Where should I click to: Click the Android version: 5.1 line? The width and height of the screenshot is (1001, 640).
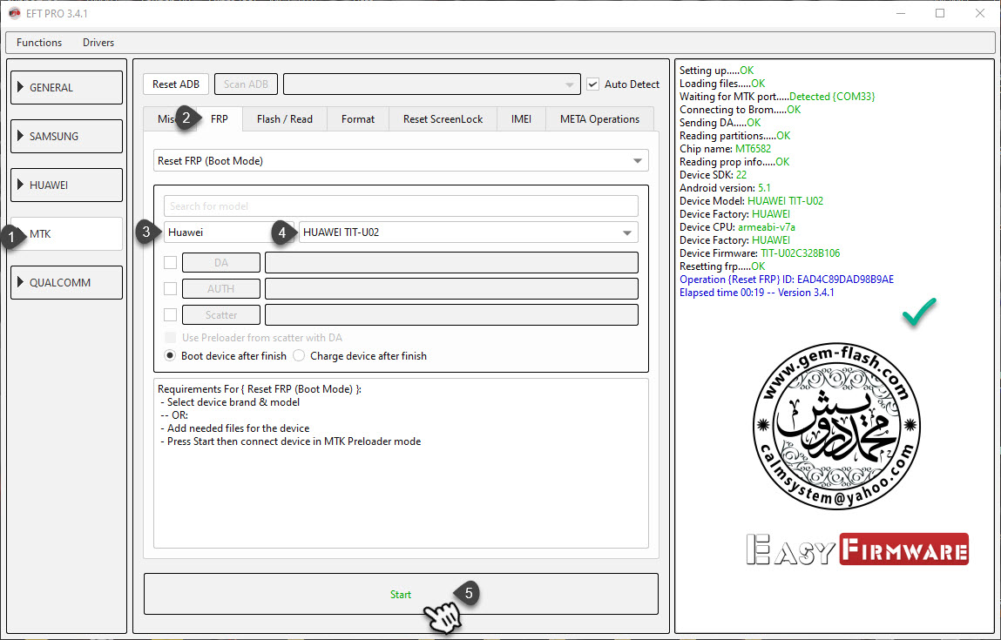[725, 187]
